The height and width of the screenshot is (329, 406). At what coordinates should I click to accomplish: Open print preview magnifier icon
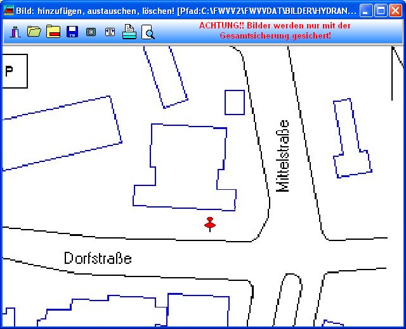tap(148, 32)
